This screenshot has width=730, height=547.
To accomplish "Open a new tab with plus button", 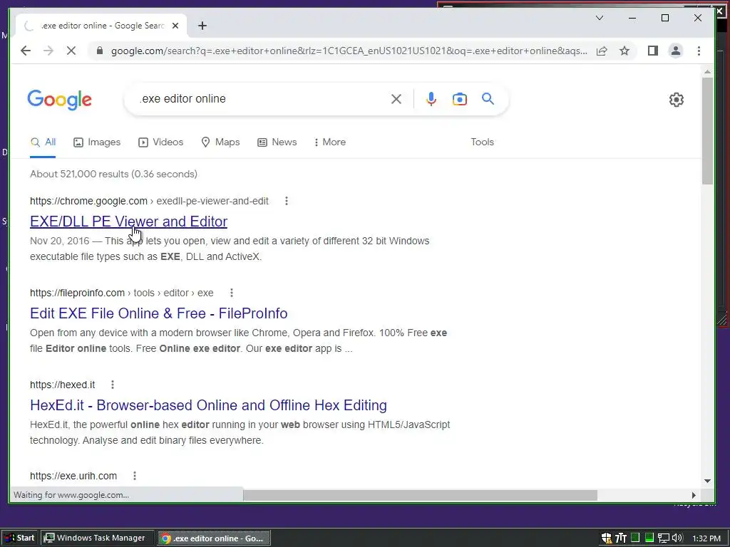I will (202, 26).
